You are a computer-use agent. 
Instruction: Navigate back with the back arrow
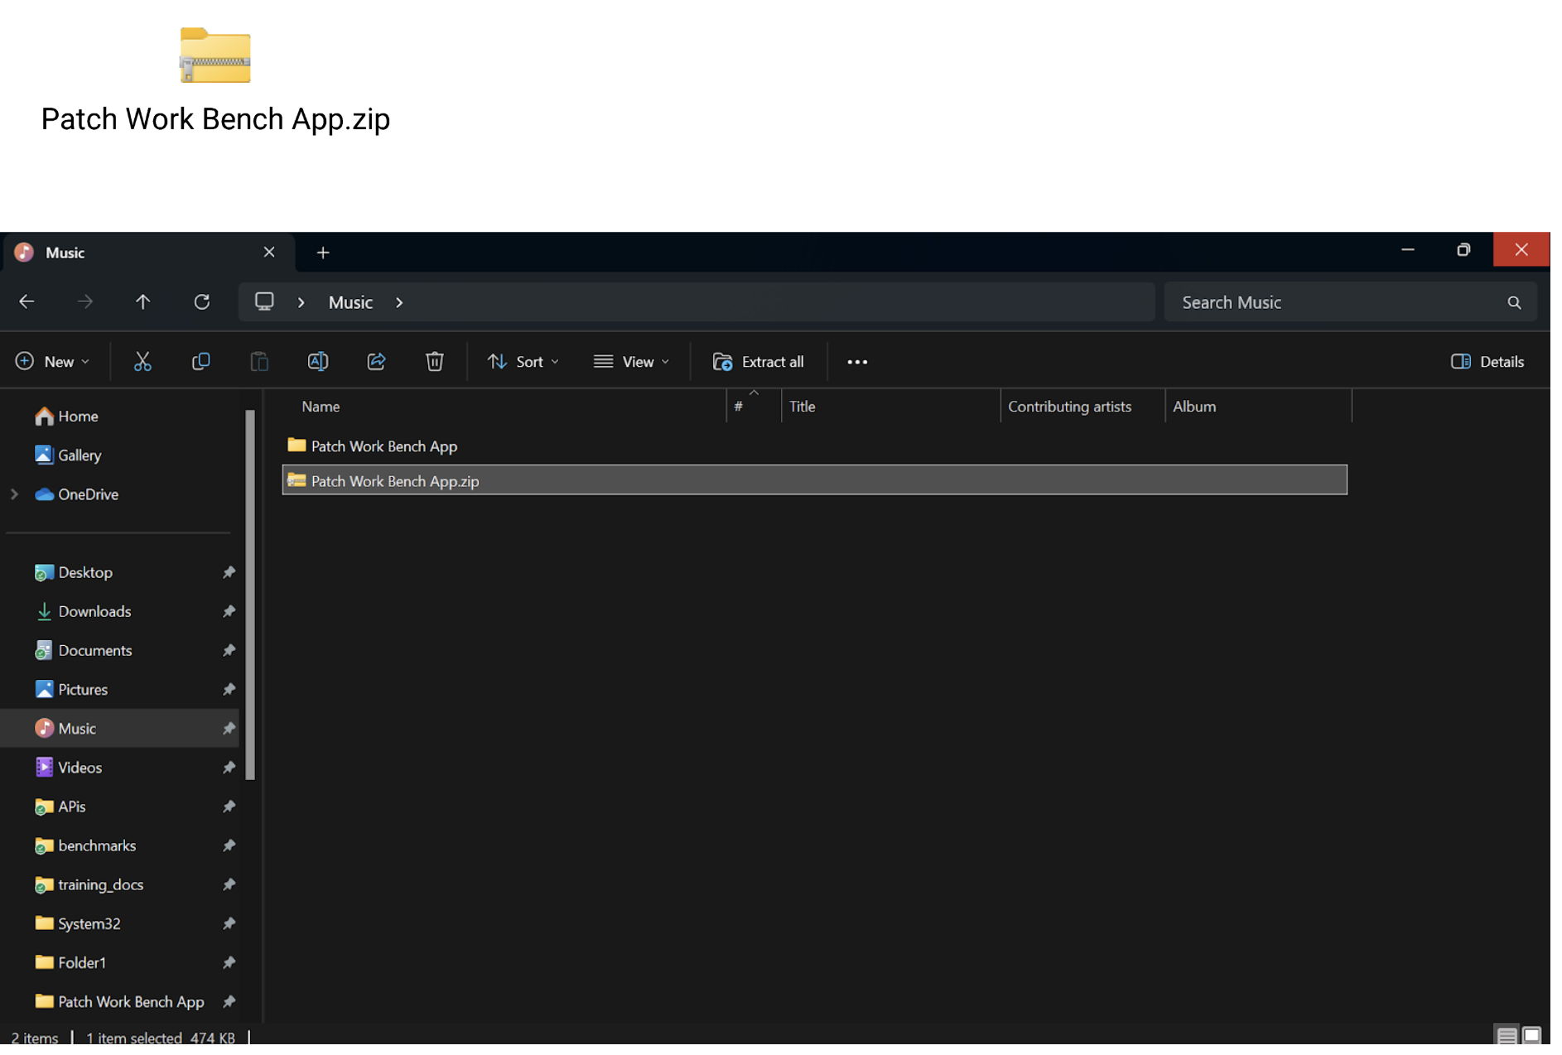click(x=27, y=302)
